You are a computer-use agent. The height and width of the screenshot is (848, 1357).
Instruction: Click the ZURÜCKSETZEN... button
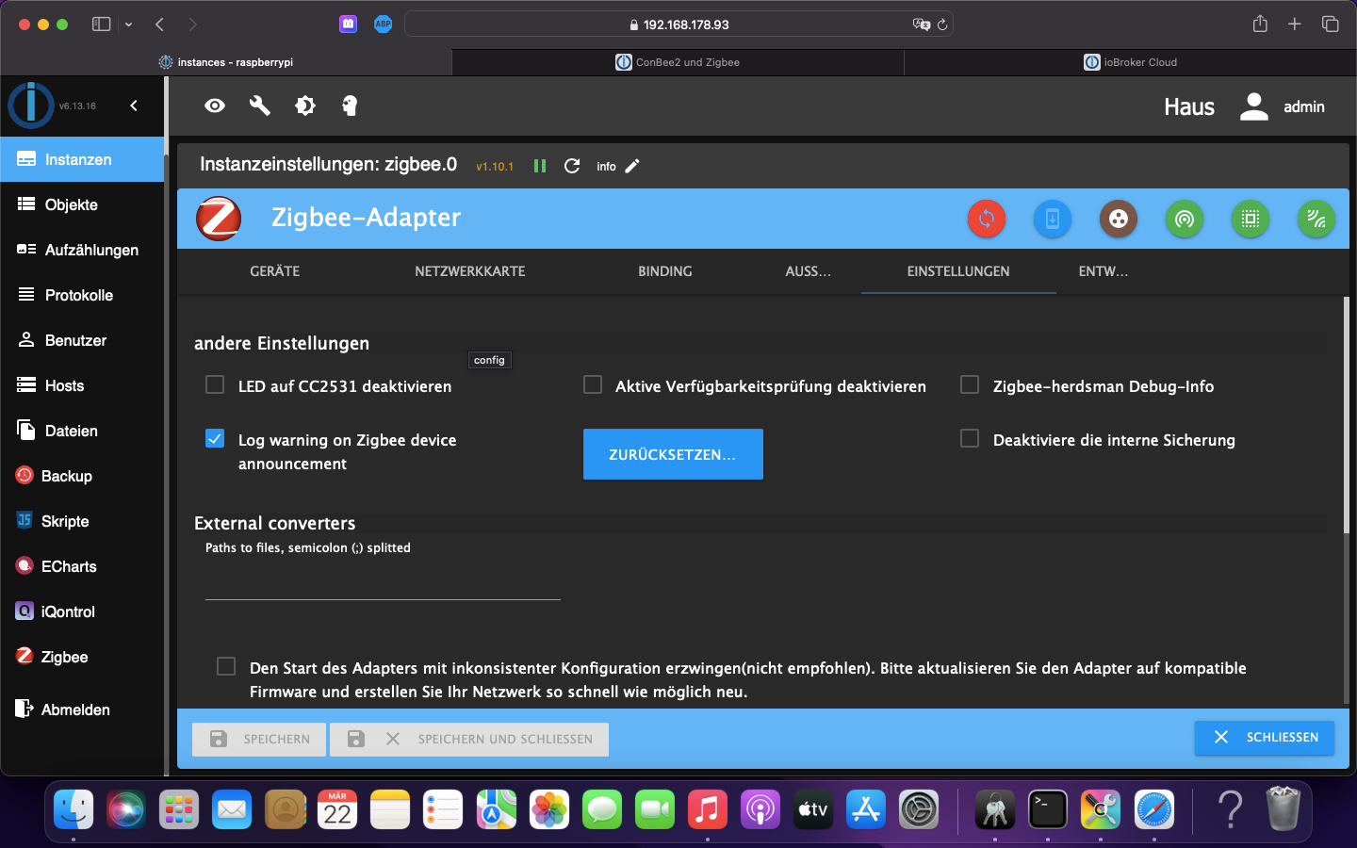(673, 454)
